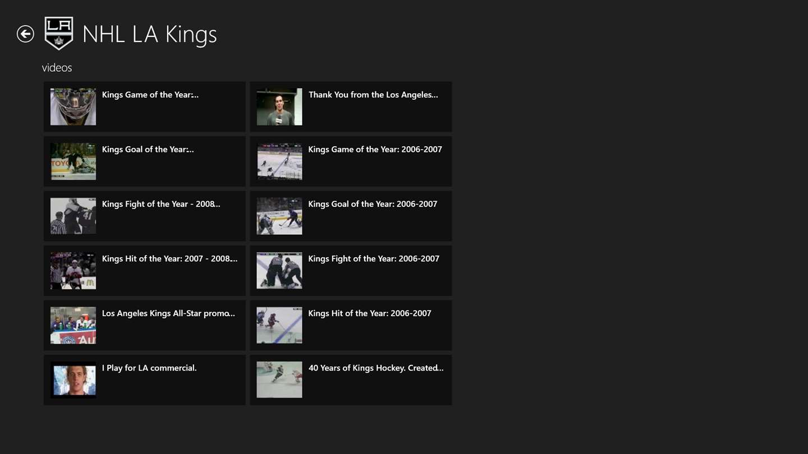The width and height of the screenshot is (808, 454).
Task: Play the I Play for LA commercial thumbnail
Action: coord(73,380)
